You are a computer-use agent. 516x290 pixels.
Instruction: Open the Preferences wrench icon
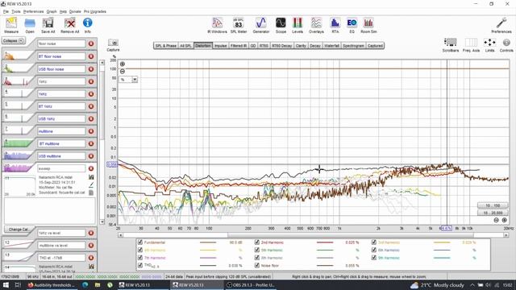501,25
